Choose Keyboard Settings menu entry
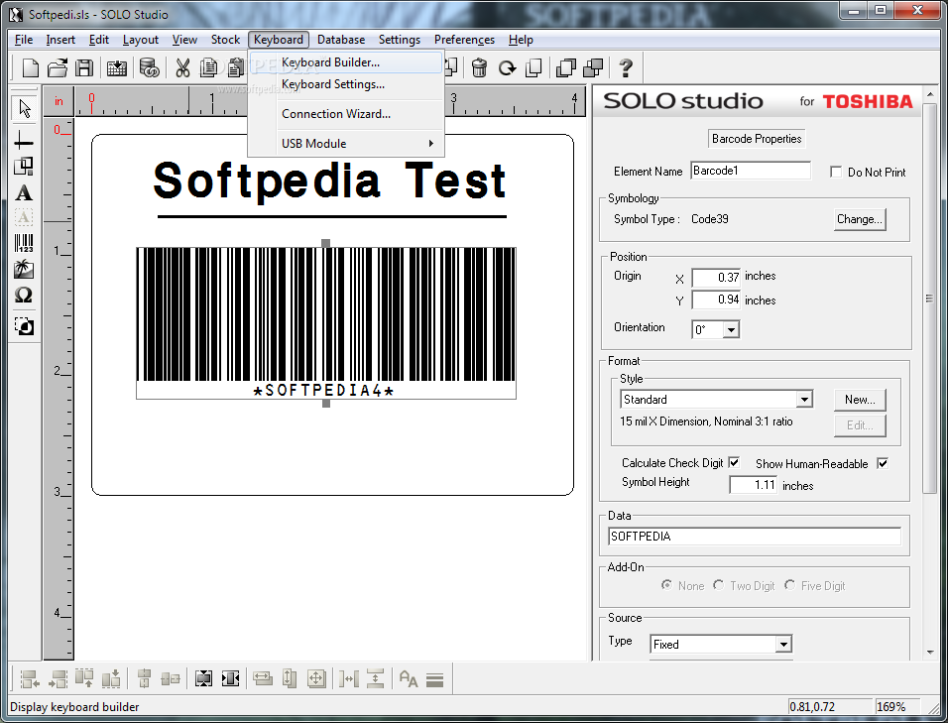This screenshot has height=723, width=948. click(346, 84)
